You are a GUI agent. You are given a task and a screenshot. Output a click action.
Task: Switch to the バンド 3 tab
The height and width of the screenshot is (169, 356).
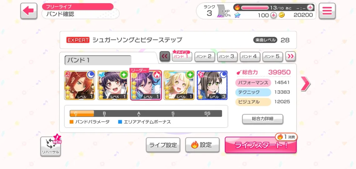click(x=227, y=57)
